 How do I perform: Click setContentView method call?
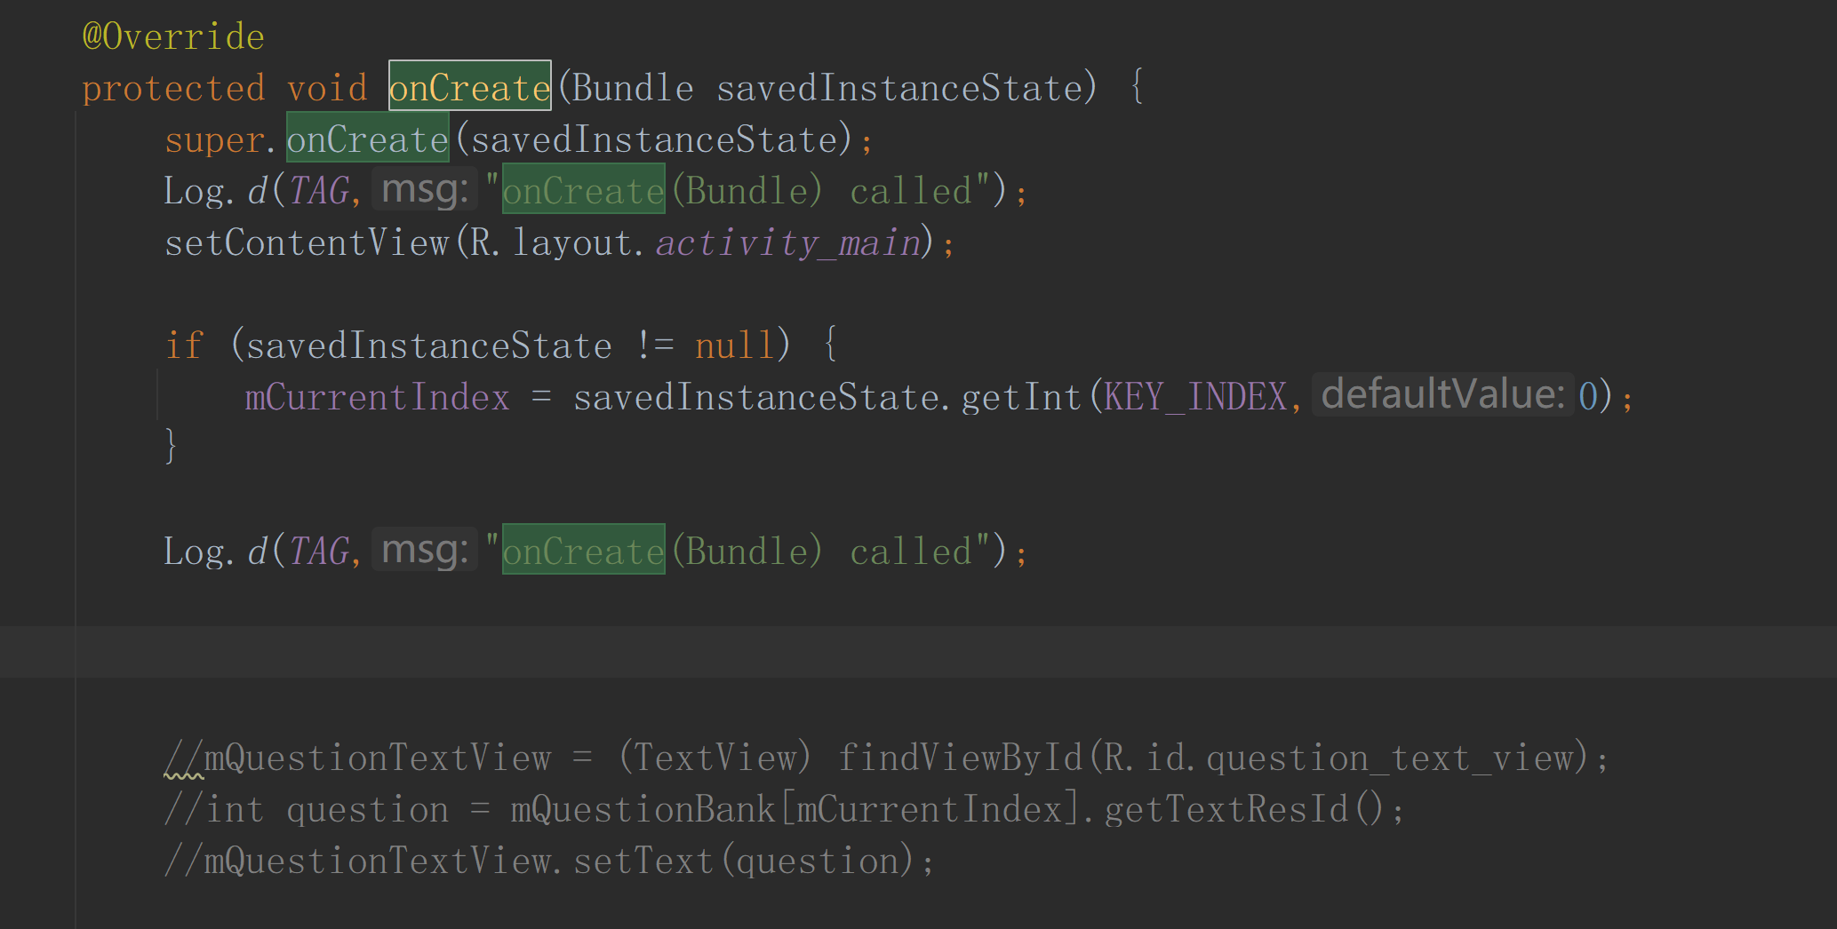[307, 243]
